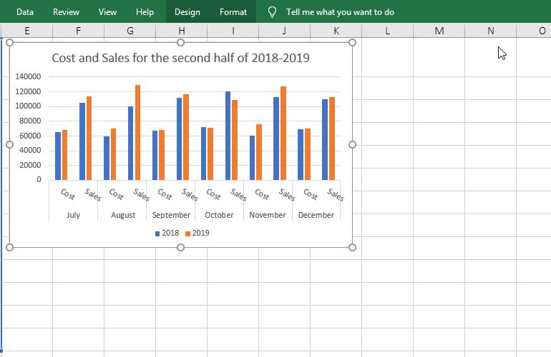
Task: Open the View ribbon tab
Action: (x=107, y=12)
